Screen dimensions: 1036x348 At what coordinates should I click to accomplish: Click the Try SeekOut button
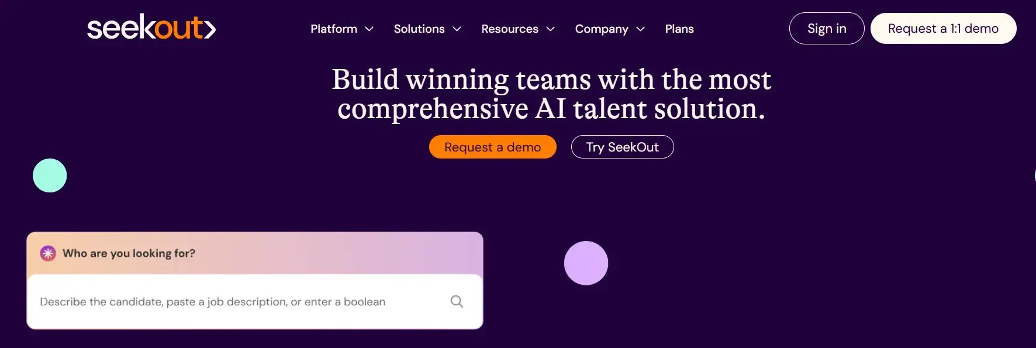[x=622, y=147]
